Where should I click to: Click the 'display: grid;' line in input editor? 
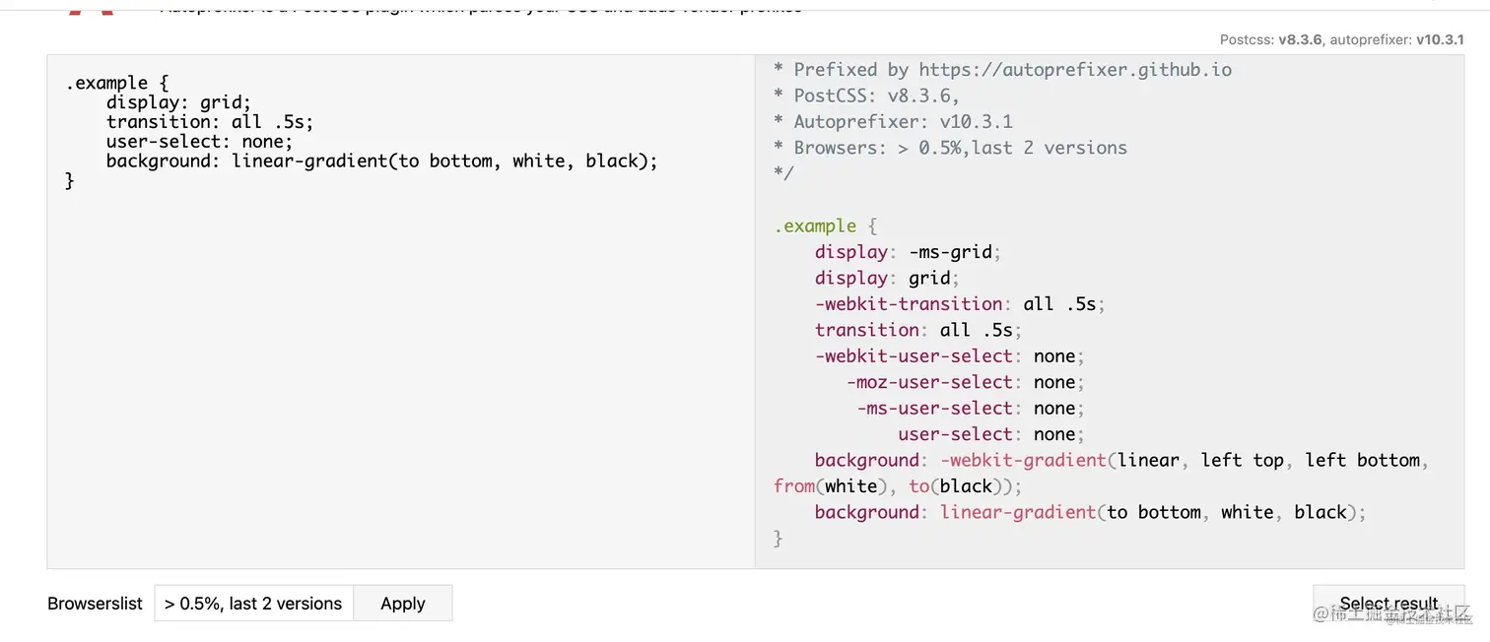[179, 102]
